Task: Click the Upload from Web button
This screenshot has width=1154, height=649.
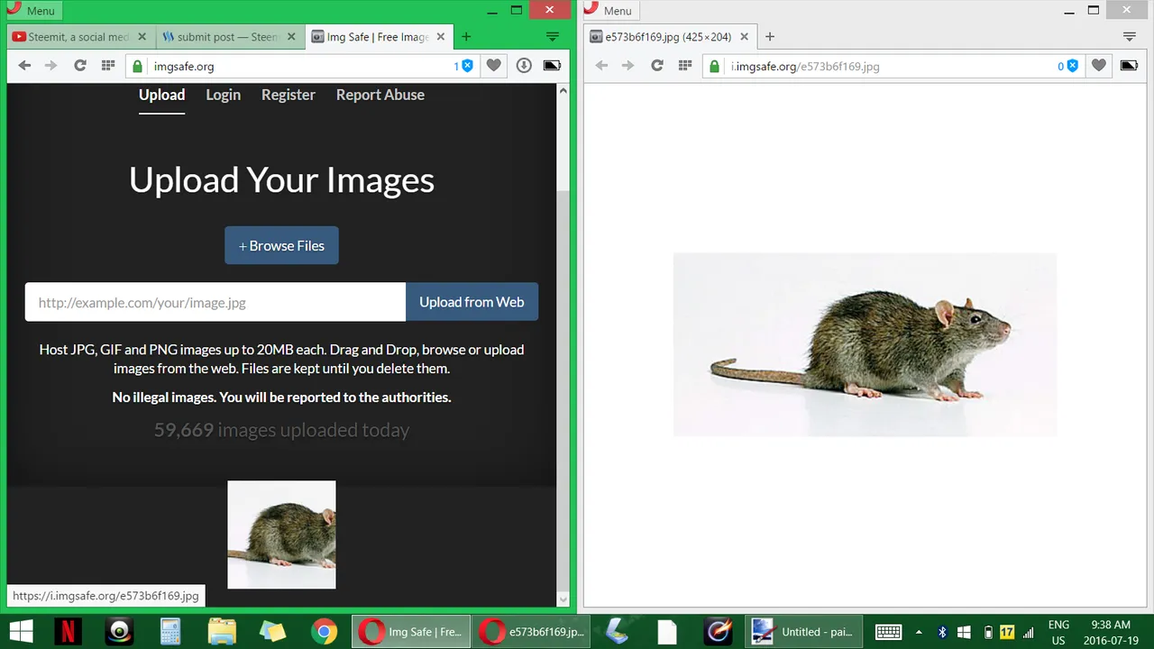Action: [x=472, y=302]
